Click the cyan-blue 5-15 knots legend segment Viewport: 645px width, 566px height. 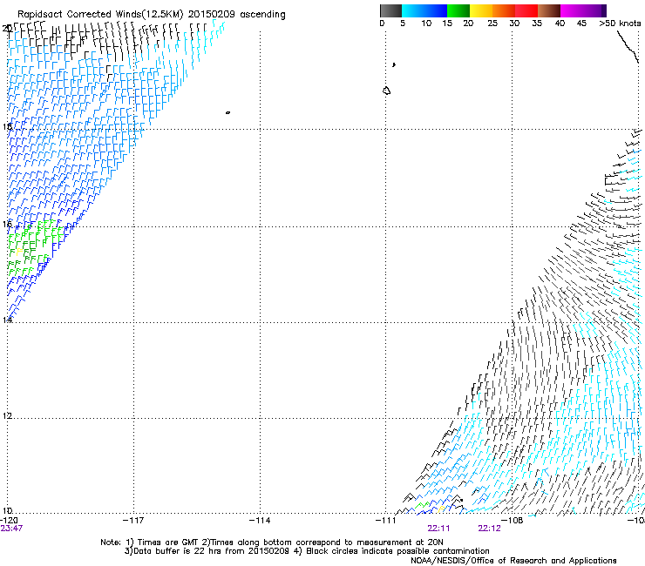[x=424, y=10]
